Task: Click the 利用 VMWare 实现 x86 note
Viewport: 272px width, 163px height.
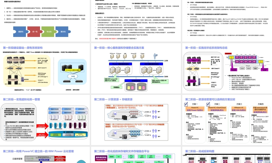Action: 160,81
